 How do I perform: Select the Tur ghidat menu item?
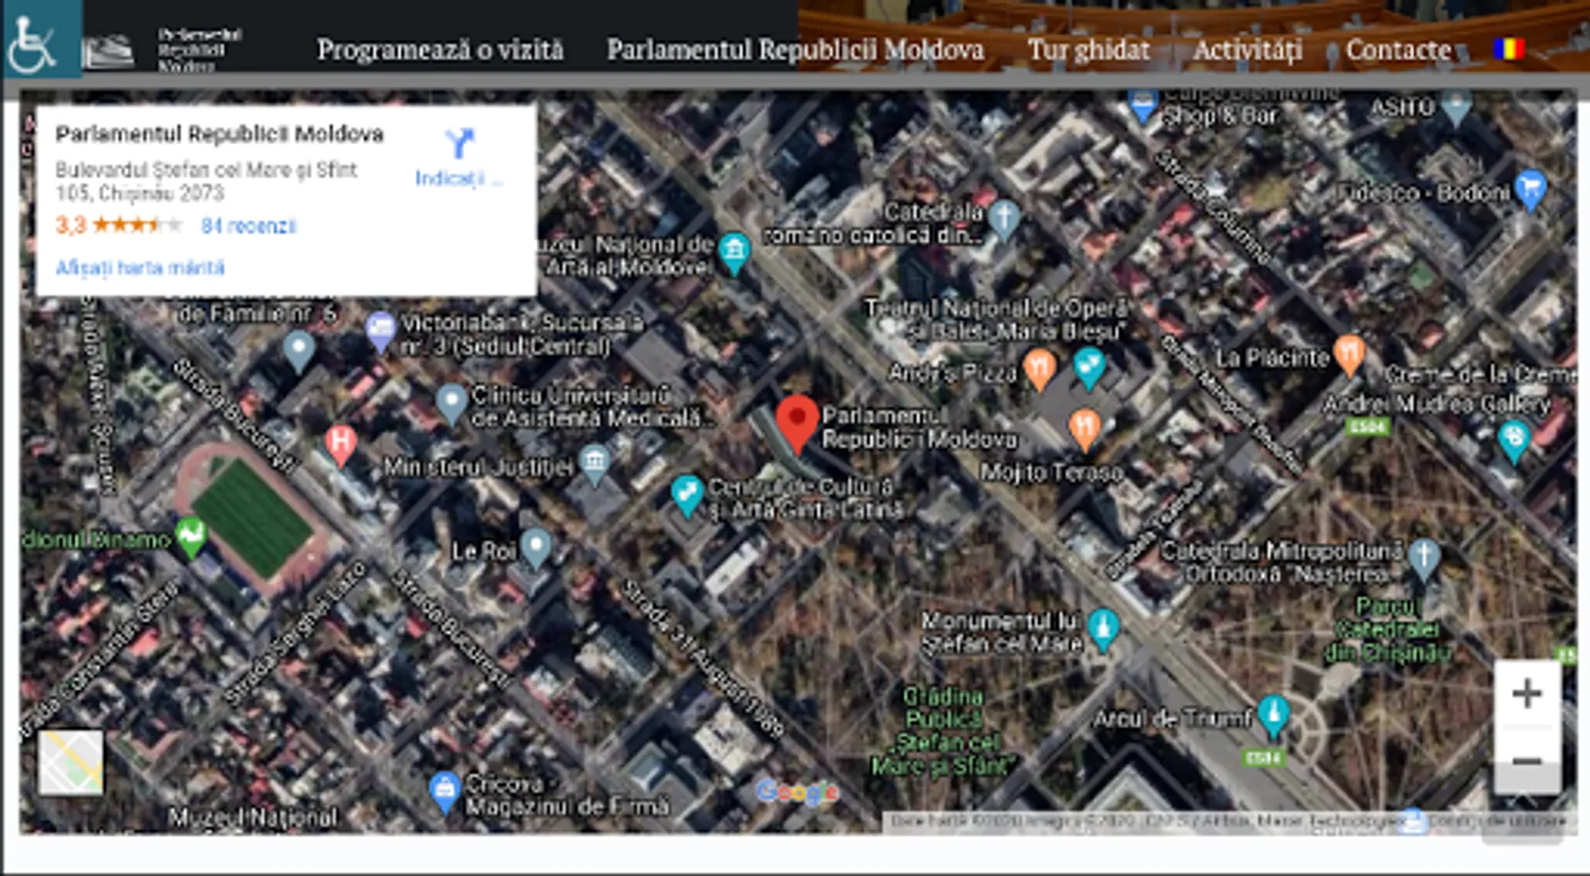pos(1089,50)
